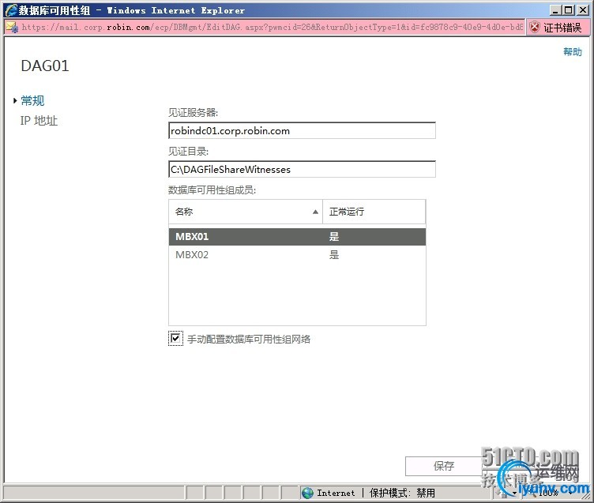Open the 常规 section
Image resolution: width=594 pixels, height=503 pixels.
(32, 100)
